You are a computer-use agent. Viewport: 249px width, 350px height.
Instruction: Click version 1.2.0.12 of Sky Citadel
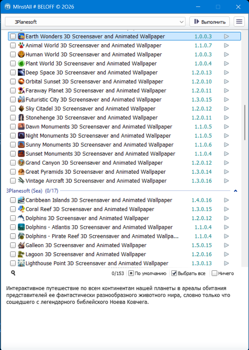pos(202,109)
